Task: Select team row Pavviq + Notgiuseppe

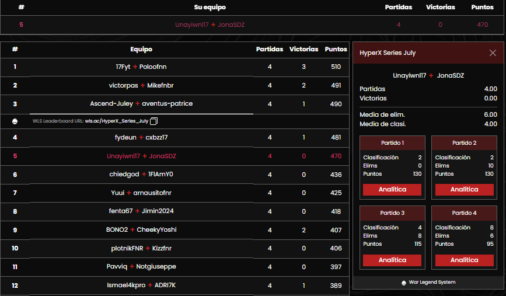Action: 175,267
